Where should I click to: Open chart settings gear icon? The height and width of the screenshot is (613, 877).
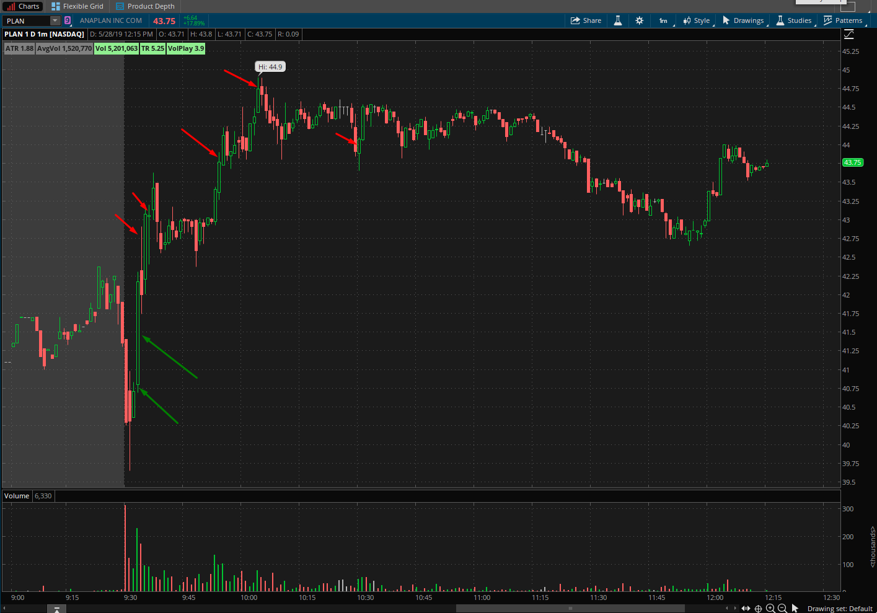[640, 20]
